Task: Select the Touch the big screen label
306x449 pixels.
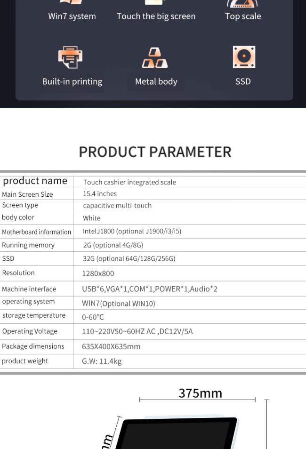Action: (x=156, y=16)
